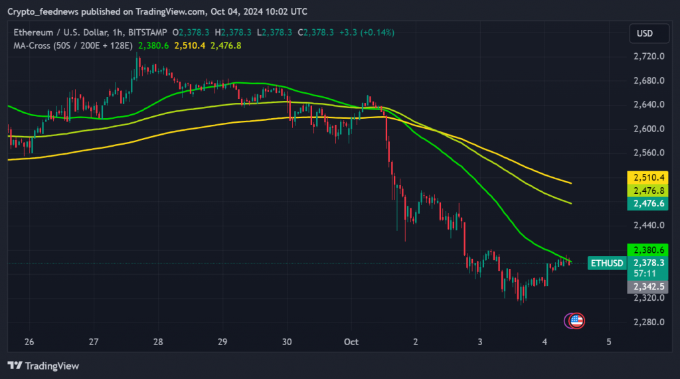Click the TradingView logo
This screenshot has height=379, width=680.
pyautogui.click(x=43, y=366)
